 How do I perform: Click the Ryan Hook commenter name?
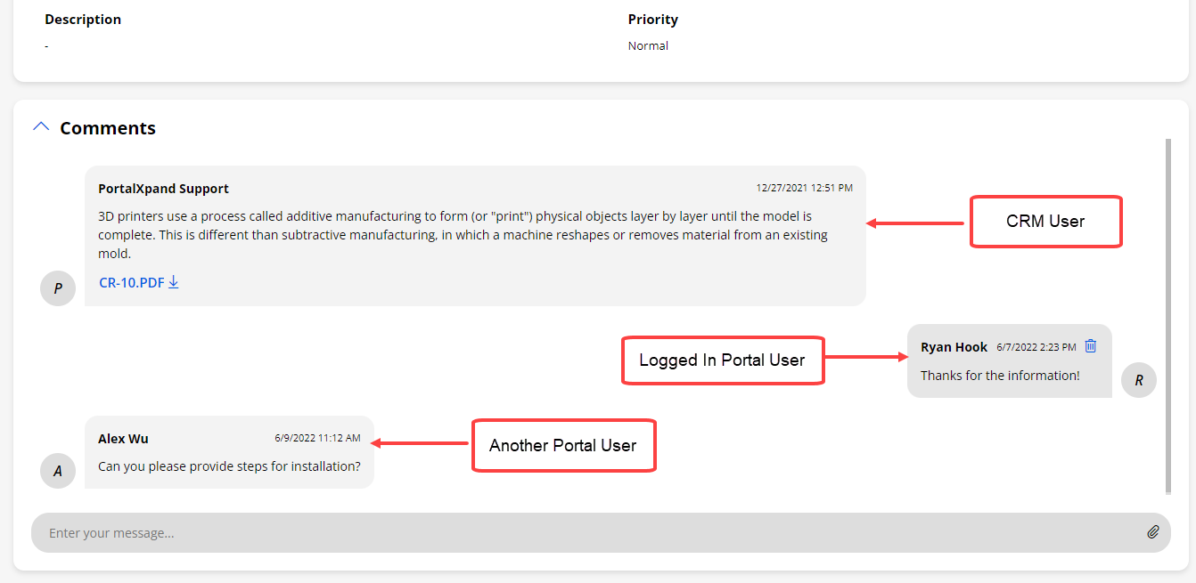click(954, 347)
